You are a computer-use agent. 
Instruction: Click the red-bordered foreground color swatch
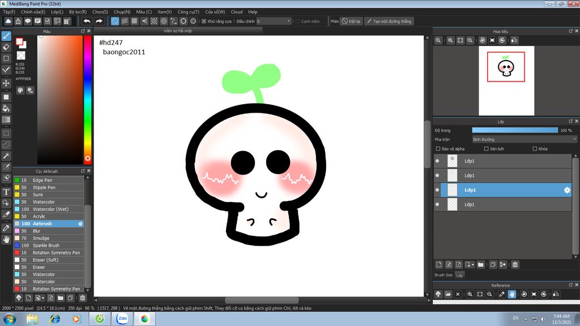pyautogui.click(x=20, y=42)
